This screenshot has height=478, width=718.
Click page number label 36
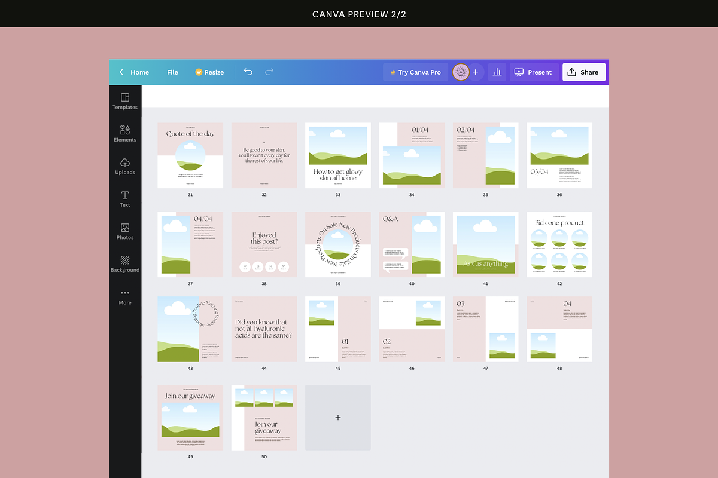(559, 195)
